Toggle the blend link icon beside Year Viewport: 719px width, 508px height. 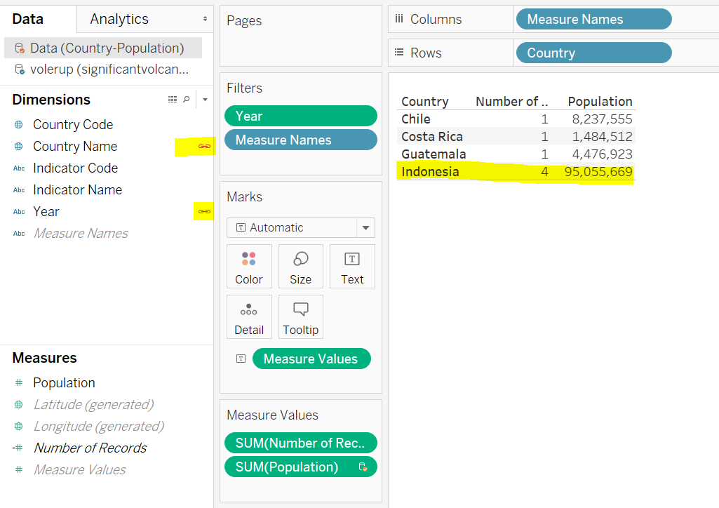point(204,211)
